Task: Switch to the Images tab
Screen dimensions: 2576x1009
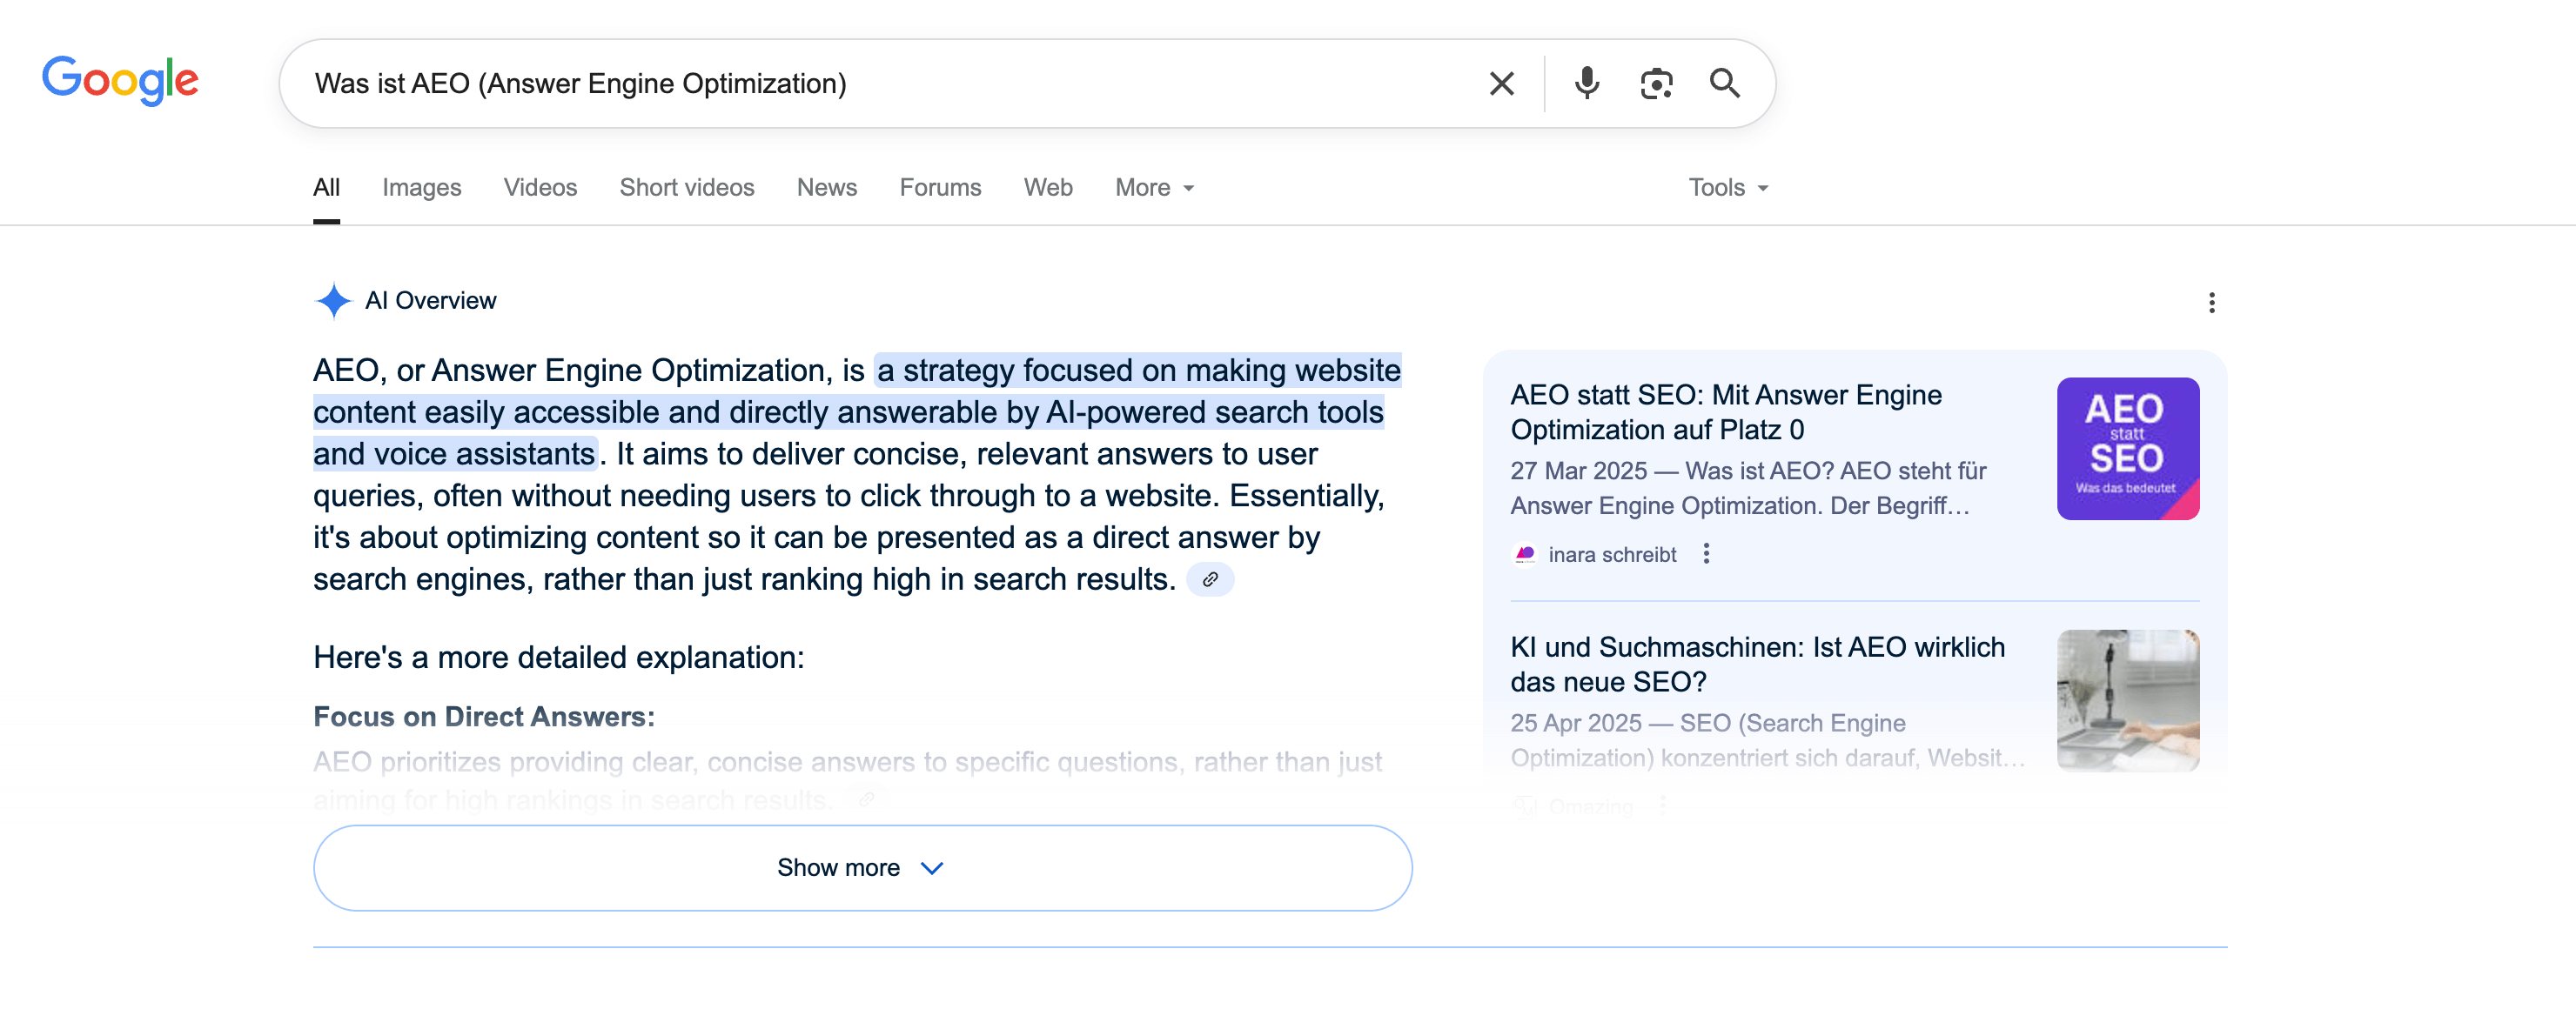Action: coord(421,188)
